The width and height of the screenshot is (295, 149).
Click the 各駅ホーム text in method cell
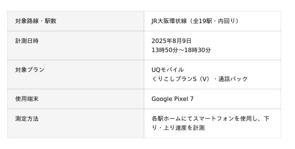[164, 119]
